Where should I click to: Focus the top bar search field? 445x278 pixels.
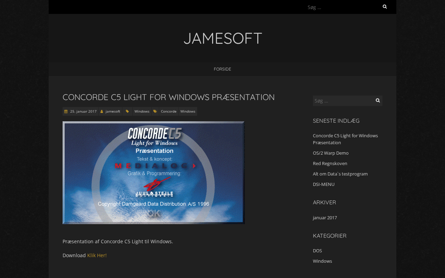(342, 7)
